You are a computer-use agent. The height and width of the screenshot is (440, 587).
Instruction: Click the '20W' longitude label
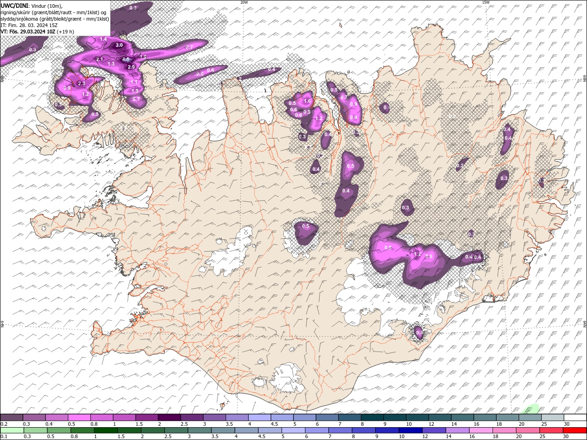244,2
